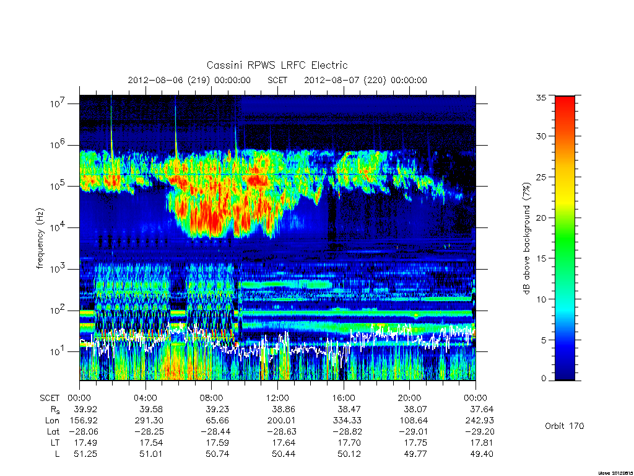Click the SCET time label 04:00
This screenshot has height=476, width=634.
click(x=145, y=398)
